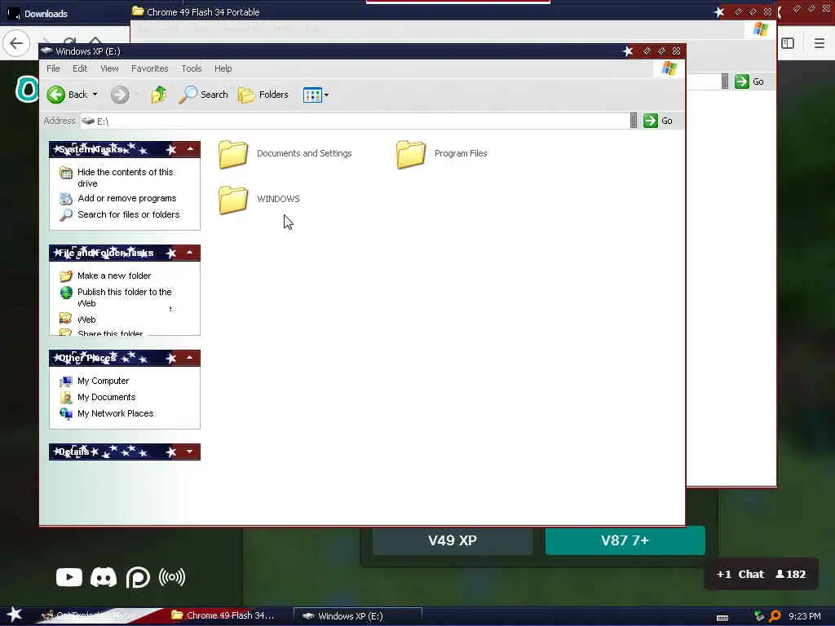Collapse the System Tasks panel
Image resolution: width=835 pixels, height=626 pixels.
(x=190, y=149)
